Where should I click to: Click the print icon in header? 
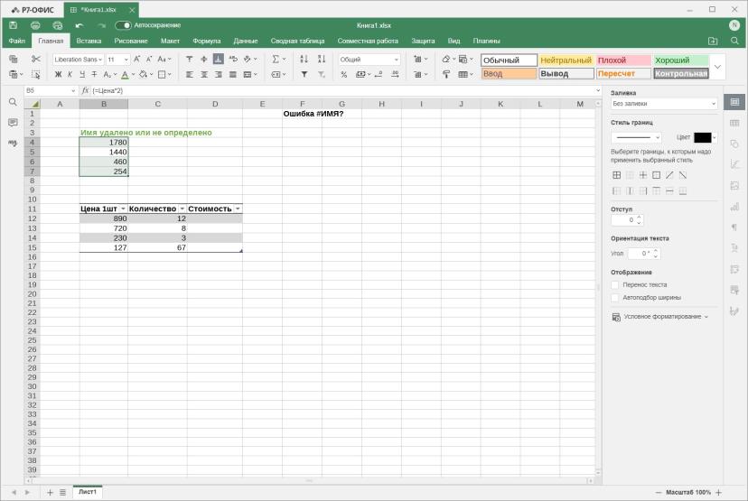click(x=35, y=25)
